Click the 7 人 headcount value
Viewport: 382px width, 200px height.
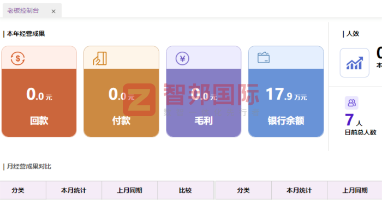[354, 120]
